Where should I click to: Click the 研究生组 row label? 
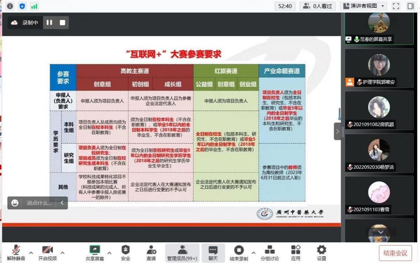coord(69,158)
